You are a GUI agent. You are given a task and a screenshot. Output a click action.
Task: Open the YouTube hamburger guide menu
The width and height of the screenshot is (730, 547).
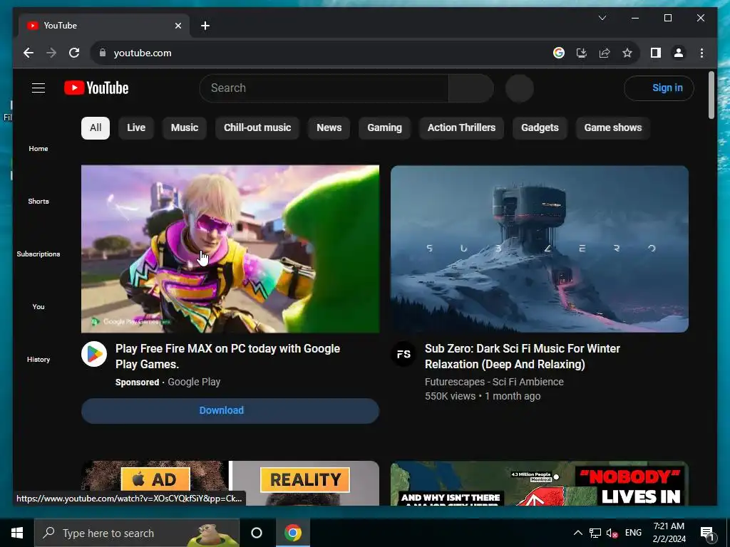[x=38, y=88]
